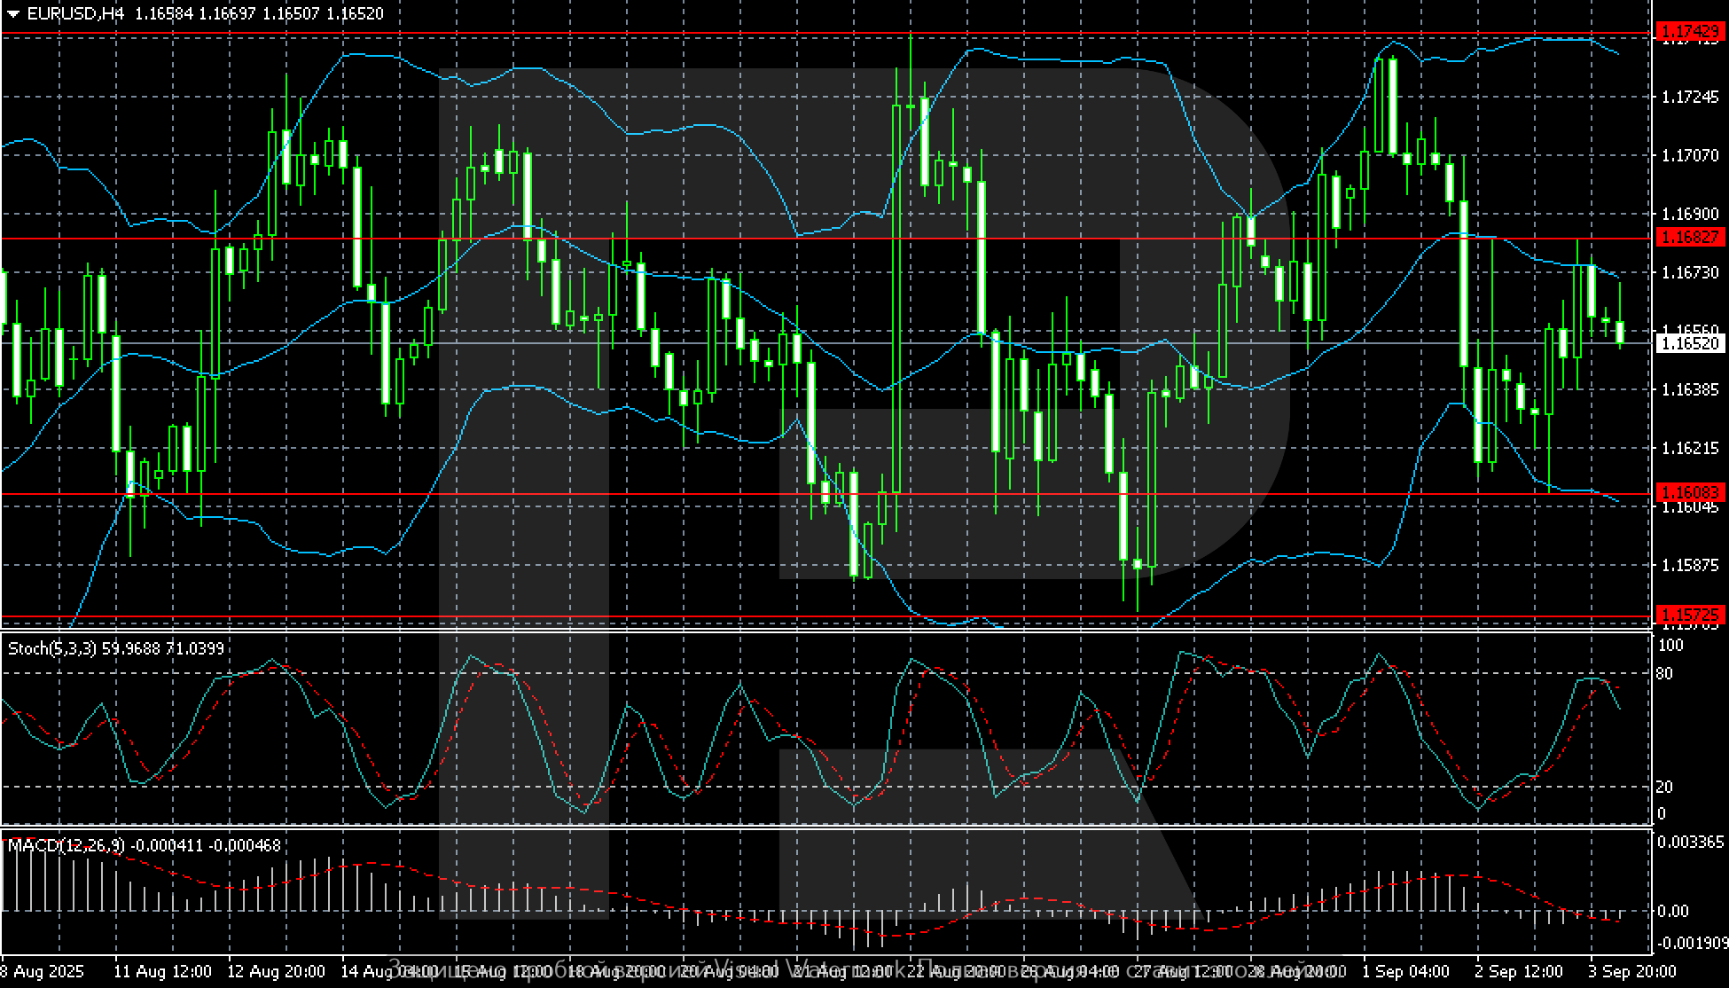This screenshot has width=1729, height=988.
Task: Click the triangle arrow beside EURUSD,H4 title
Action: (x=12, y=14)
